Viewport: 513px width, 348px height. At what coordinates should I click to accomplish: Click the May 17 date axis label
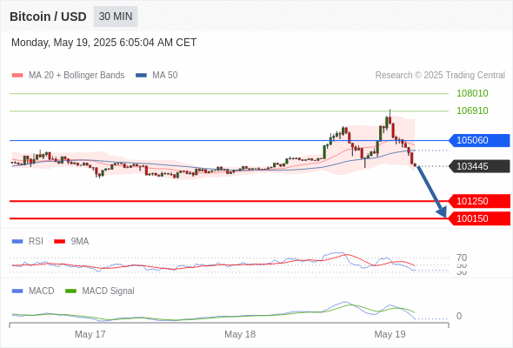tap(90, 334)
